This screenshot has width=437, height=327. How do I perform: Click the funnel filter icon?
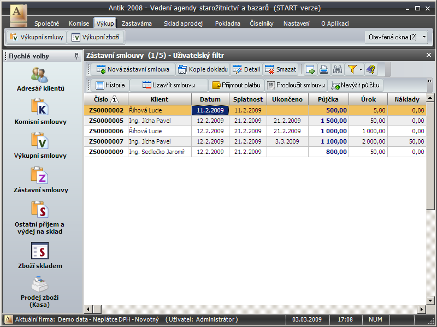352,69
